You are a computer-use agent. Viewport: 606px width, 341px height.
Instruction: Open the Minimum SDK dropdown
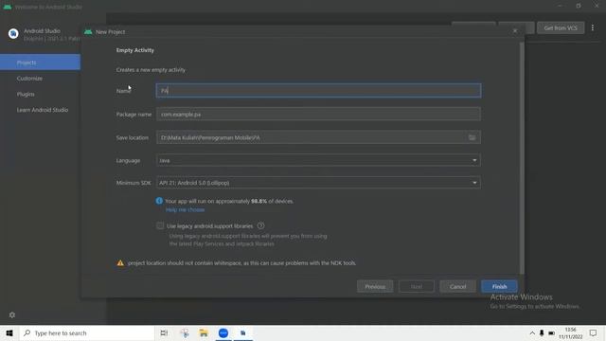[318, 183]
